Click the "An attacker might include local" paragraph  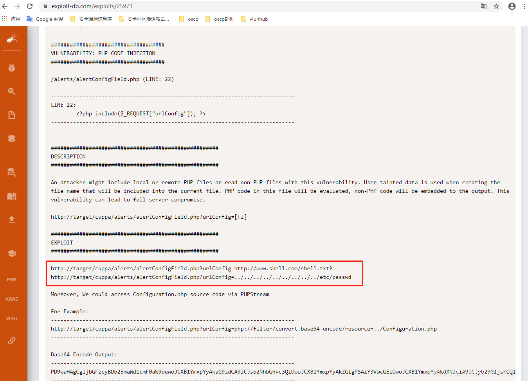coord(280,191)
